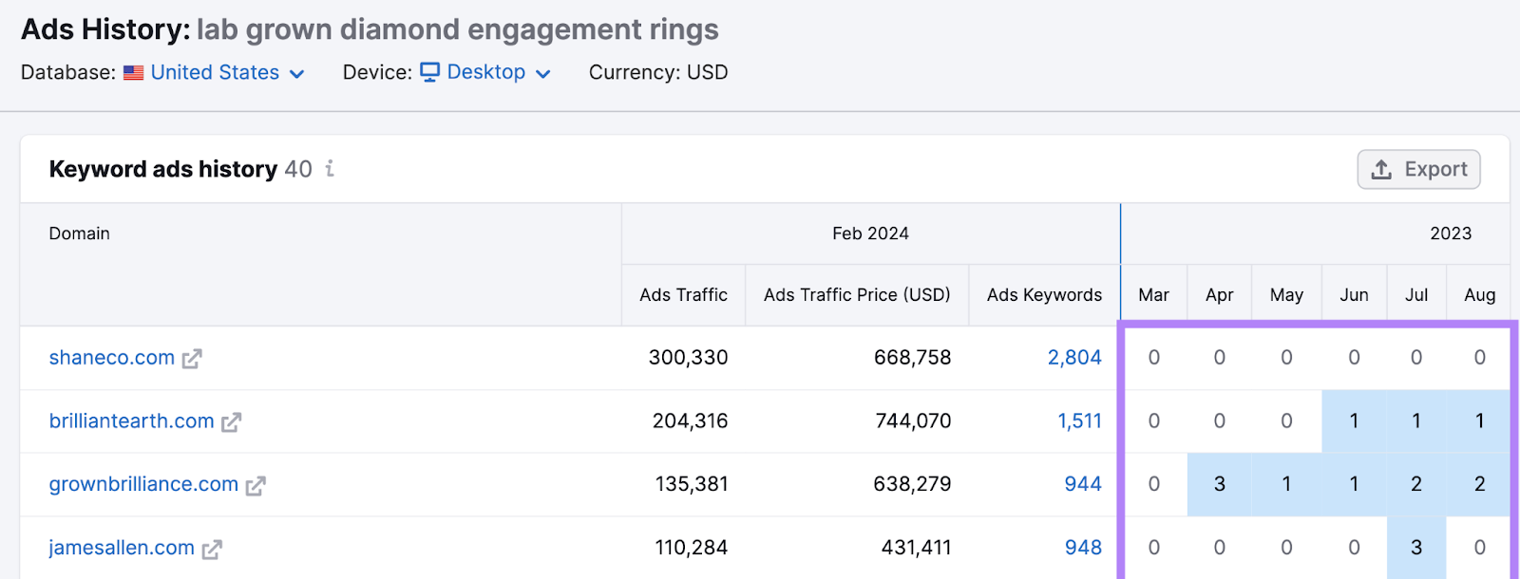
Task: Click grownbrilliance.com external link icon
Action: [256, 486]
